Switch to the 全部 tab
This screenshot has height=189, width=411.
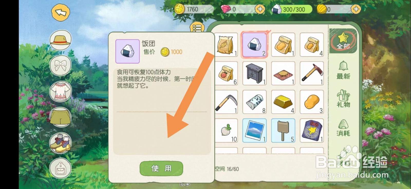click(x=343, y=41)
